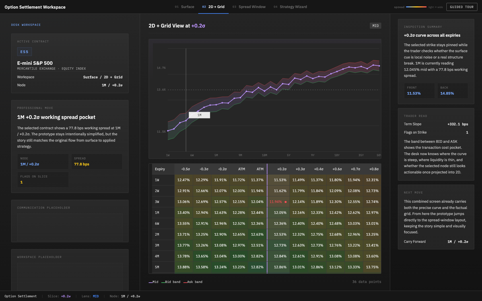This screenshot has height=301, width=482.
Task: Start the Guided Tour
Action: click(462, 7)
